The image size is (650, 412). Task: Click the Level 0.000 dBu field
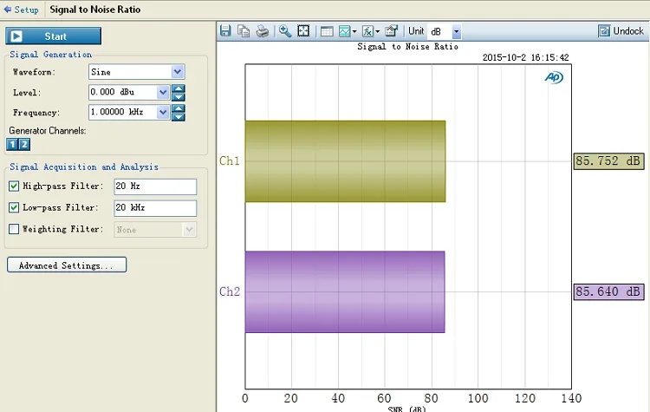pyautogui.click(x=123, y=92)
